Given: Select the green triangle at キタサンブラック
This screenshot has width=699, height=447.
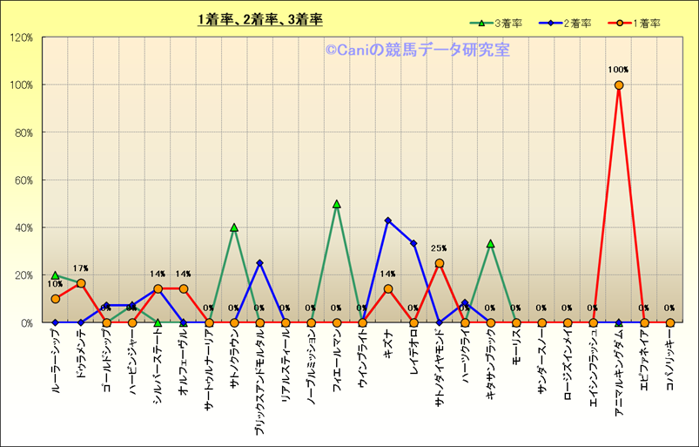Looking at the screenshot, I should (x=491, y=244).
